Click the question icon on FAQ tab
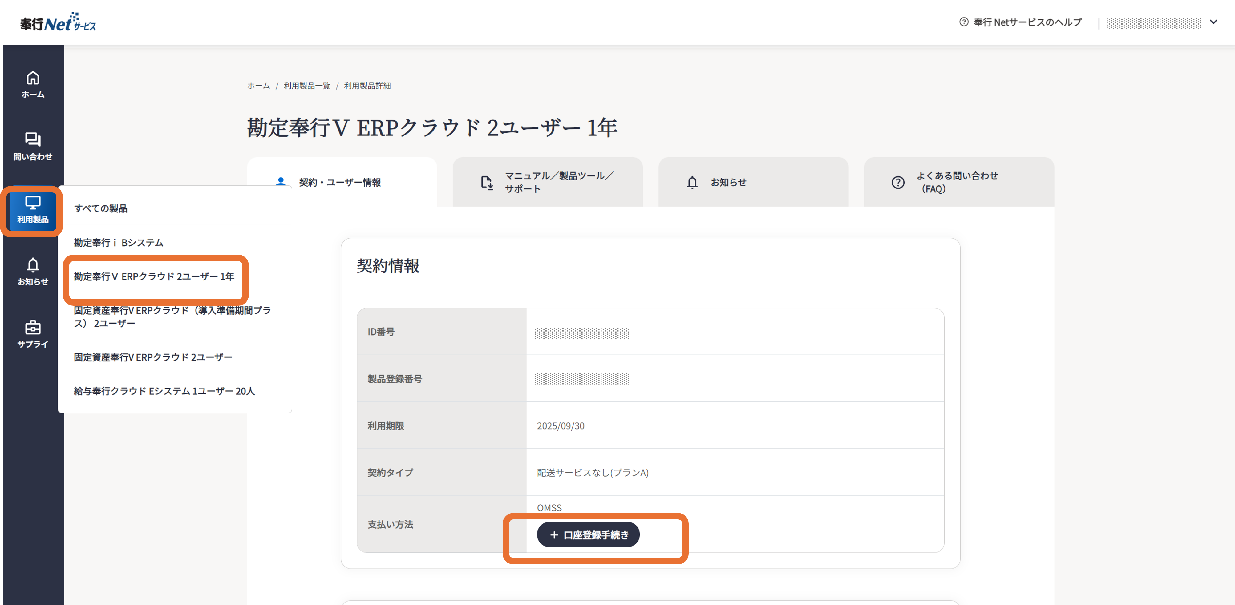The width and height of the screenshot is (1235, 605). pos(898,182)
